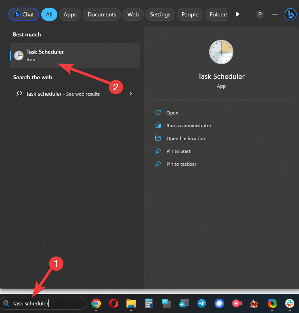
Task: Launch Opera browser from the taskbar
Action: [x=113, y=303]
